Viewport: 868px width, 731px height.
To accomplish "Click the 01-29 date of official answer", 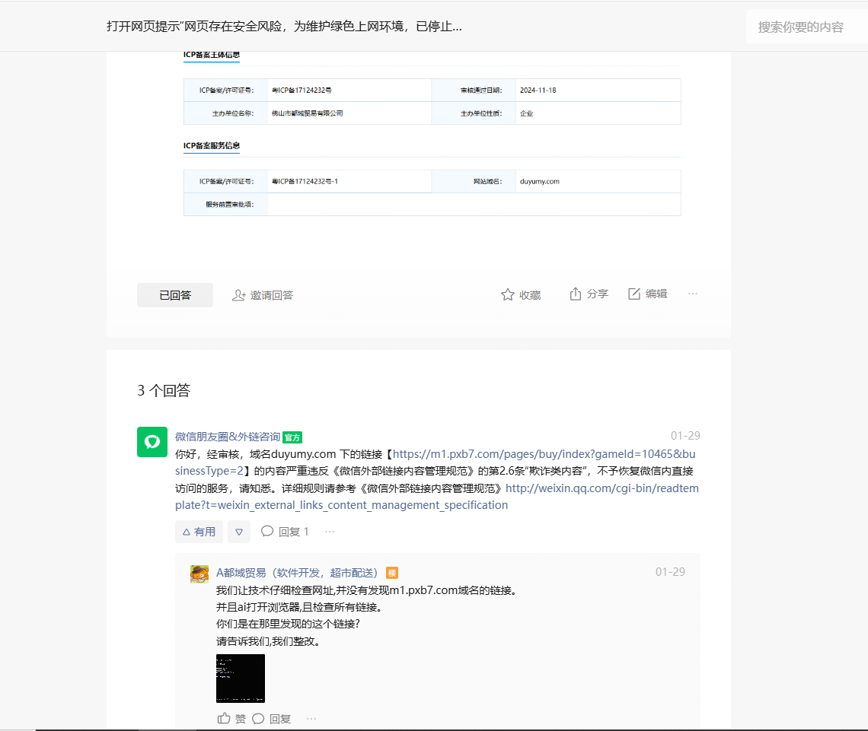I will [x=685, y=436].
